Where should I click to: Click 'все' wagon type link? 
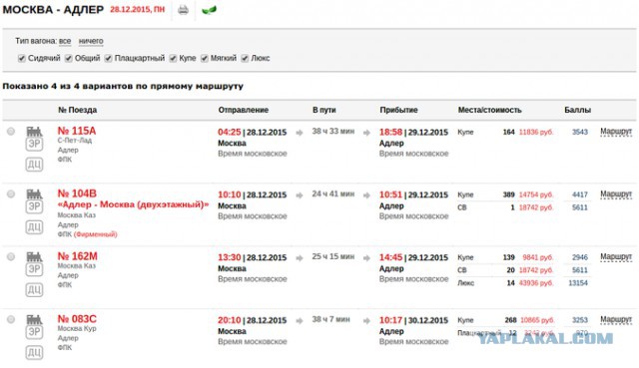pyautogui.click(x=65, y=41)
